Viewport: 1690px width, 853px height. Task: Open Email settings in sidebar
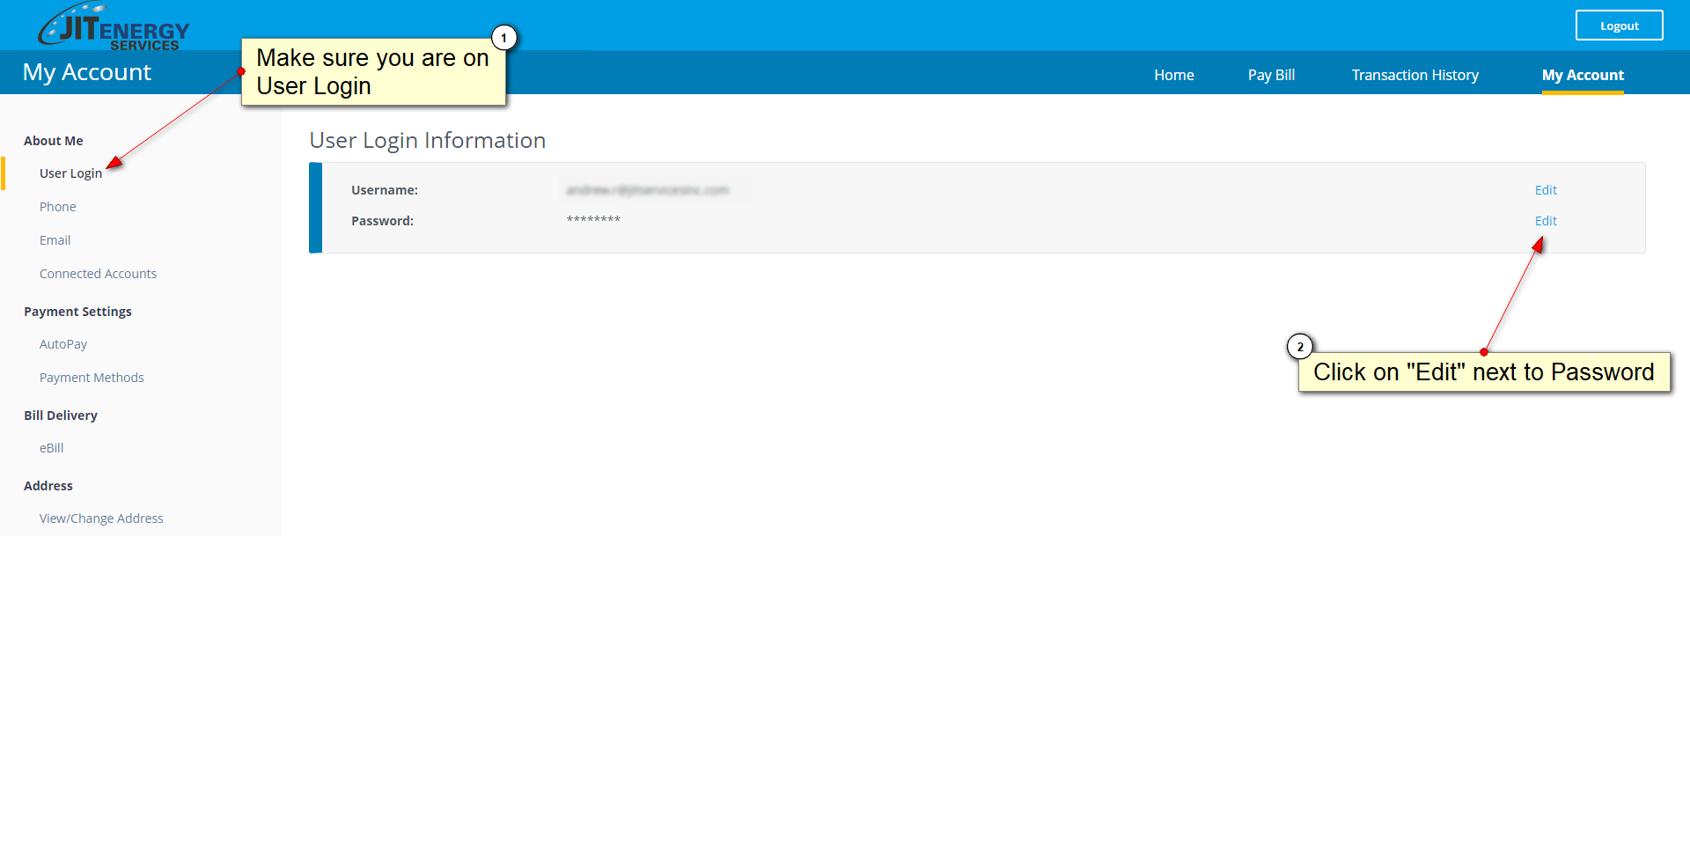pos(55,240)
